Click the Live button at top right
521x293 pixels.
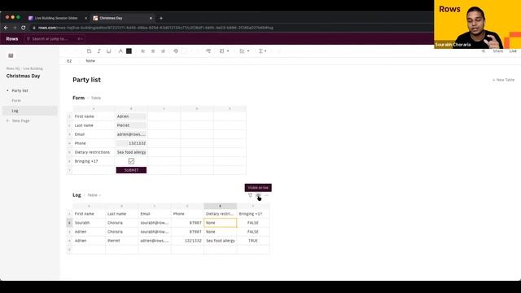[513, 51]
